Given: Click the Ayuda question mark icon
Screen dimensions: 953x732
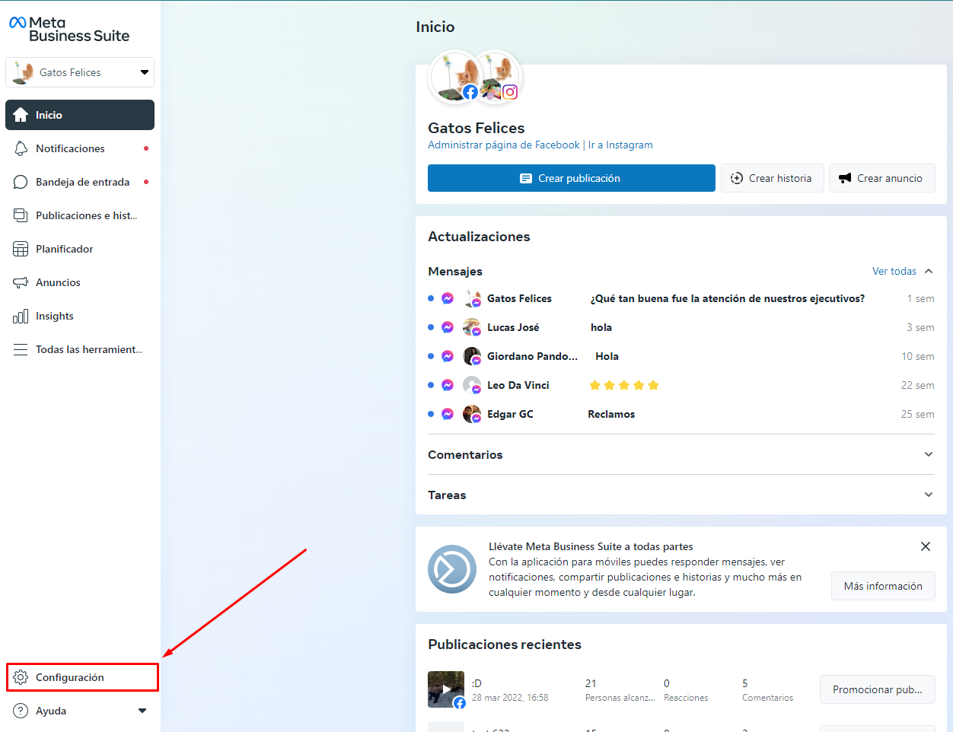Looking at the screenshot, I should click(x=21, y=711).
